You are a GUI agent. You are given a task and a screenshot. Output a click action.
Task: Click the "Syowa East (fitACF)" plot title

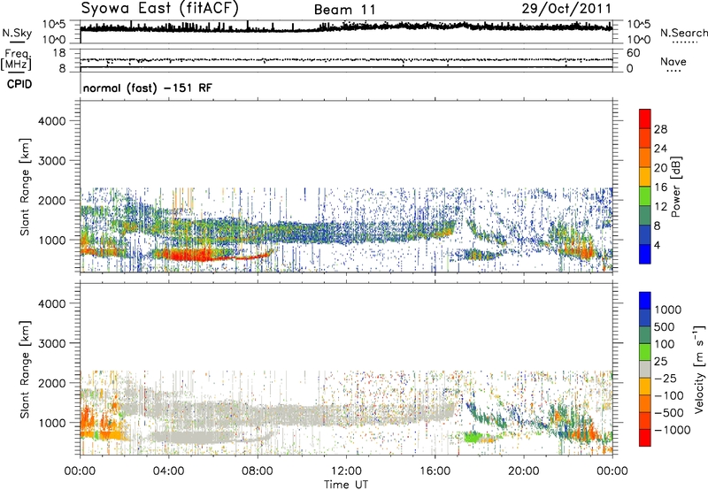pyautogui.click(x=160, y=9)
